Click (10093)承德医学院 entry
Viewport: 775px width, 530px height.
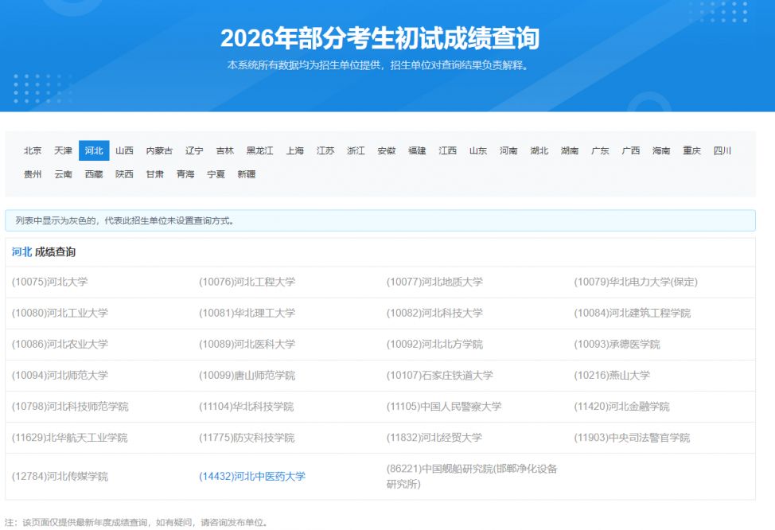(617, 345)
